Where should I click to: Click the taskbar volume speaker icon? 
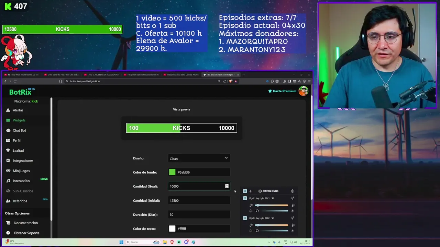click(296, 242)
